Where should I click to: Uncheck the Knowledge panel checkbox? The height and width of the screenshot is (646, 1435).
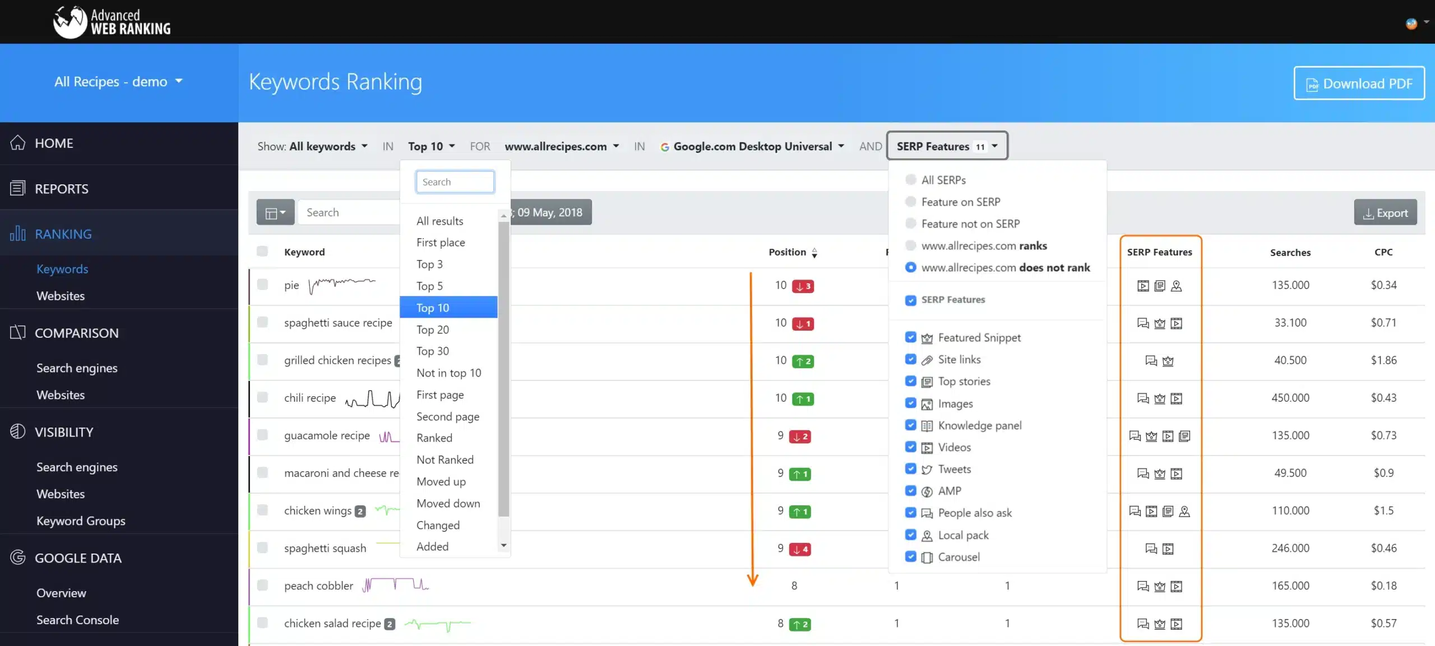tap(911, 425)
